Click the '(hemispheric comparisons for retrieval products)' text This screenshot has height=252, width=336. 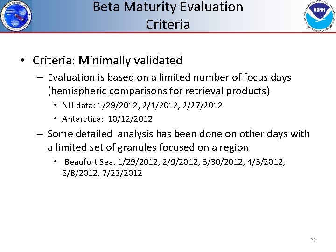pyautogui.click(x=159, y=91)
